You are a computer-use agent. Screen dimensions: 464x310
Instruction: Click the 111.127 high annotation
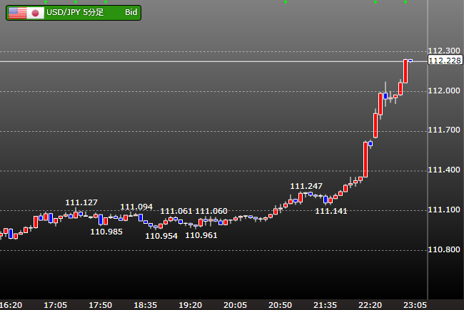pos(81,202)
